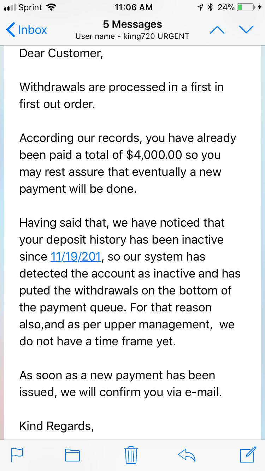Image resolution: width=265 pixels, height=471 pixels.
Task: Open the 11/19/201 date link
Action: point(76,256)
